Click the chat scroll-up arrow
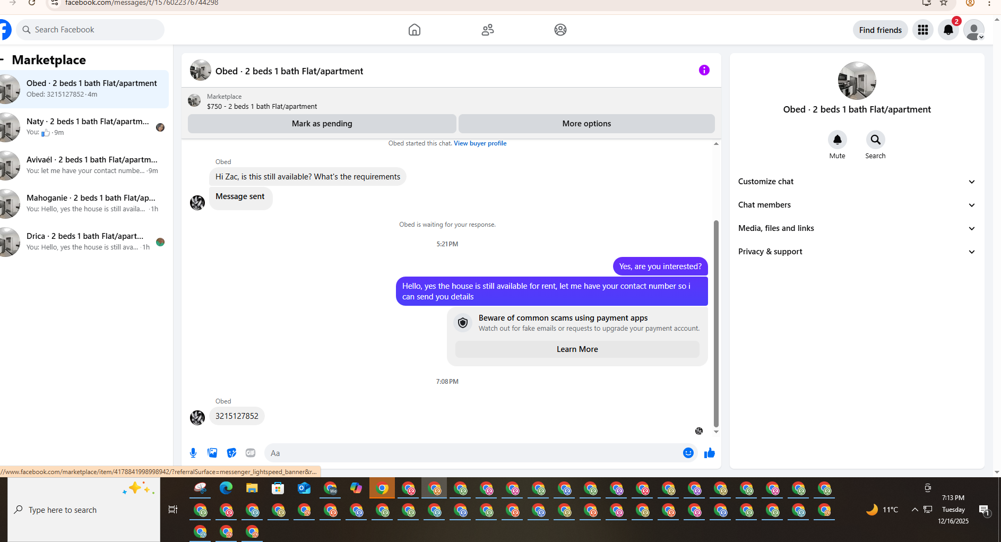The image size is (1001, 542). [716, 144]
